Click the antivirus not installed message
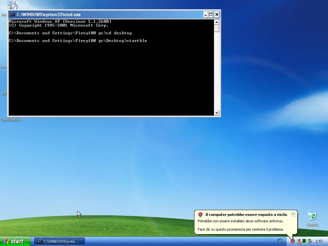Image resolution: width=328 pixels, height=246 pixels. (240, 221)
